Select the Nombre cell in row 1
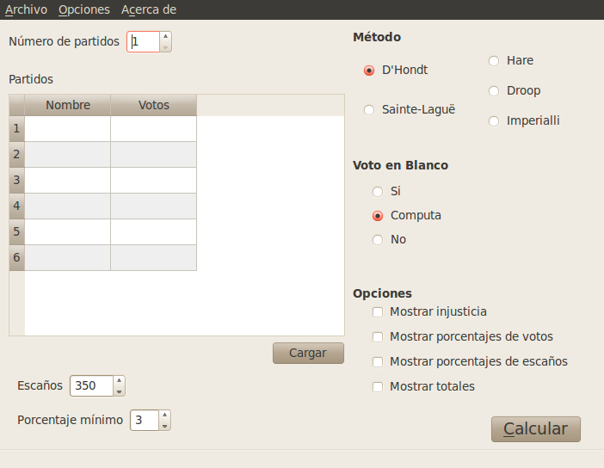The width and height of the screenshot is (604, 468). click(x=68, y=129)
